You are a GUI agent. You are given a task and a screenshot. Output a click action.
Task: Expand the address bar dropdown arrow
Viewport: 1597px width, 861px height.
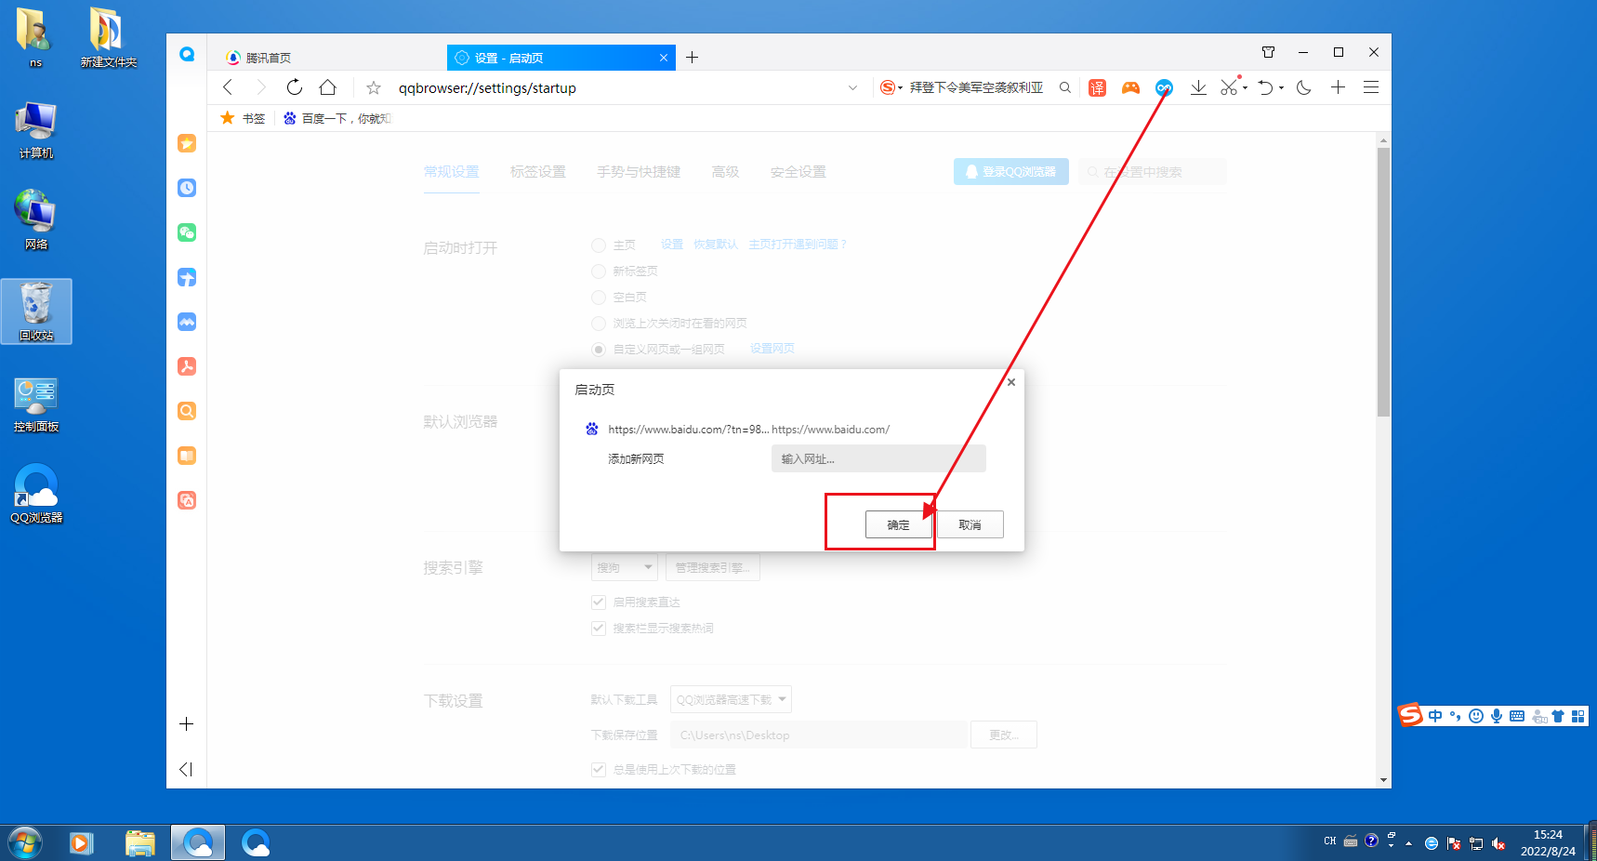click(852, 87)
